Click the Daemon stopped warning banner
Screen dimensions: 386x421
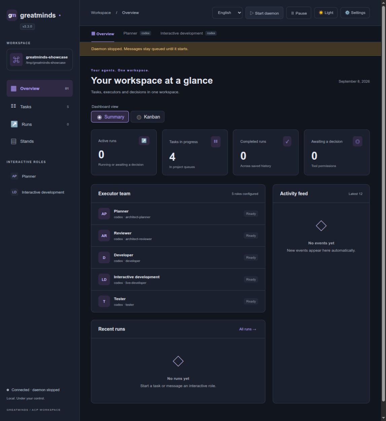(x=230, y=49)
